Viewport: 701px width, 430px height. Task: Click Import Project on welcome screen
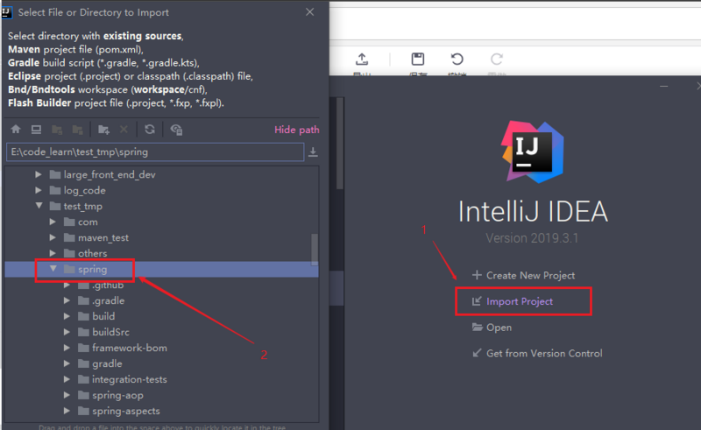click(513, 301)
